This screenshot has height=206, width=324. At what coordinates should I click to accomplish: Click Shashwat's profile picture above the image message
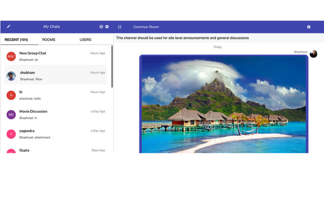[x=313, y=54]
